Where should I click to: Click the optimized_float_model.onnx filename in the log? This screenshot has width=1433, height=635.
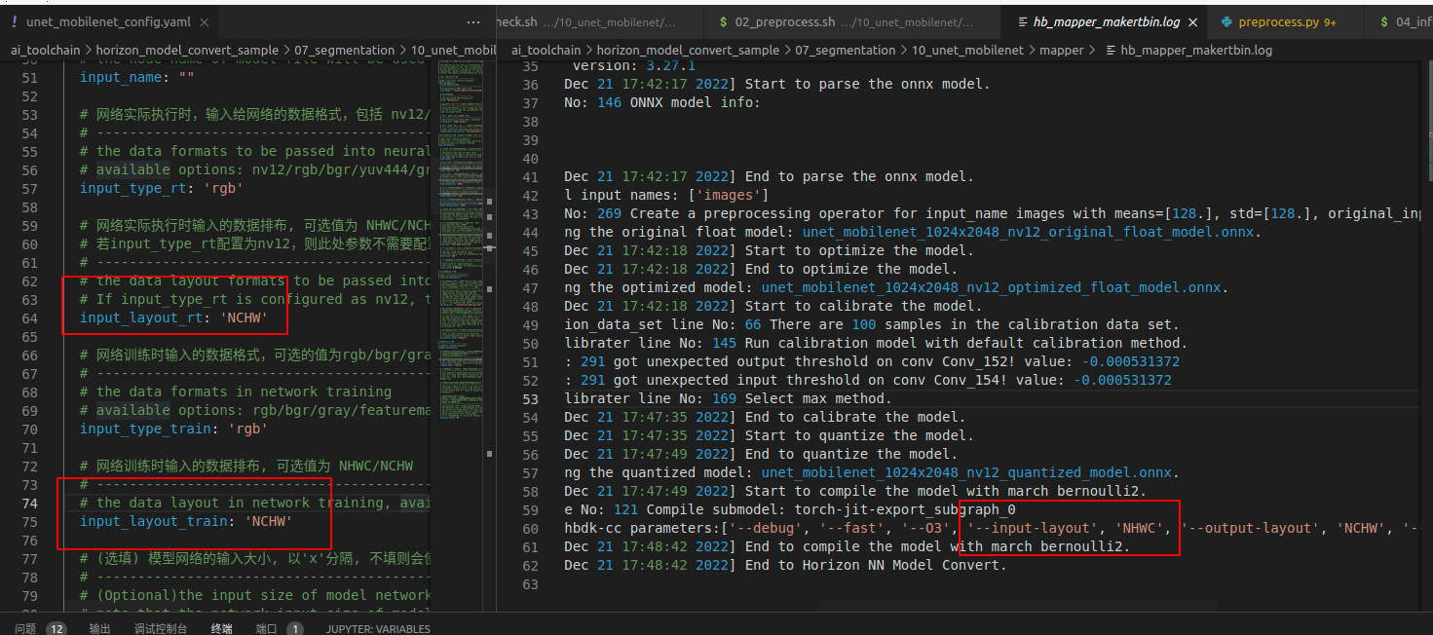(x=1015, y=287)
